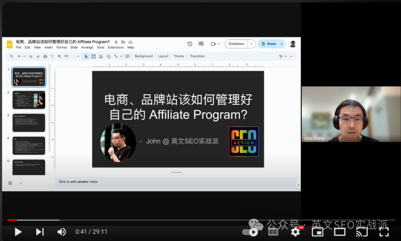Expand the camera recording dropdown arrow
The width and height of the screenshot is (401, 241).
tap(219, 44)
